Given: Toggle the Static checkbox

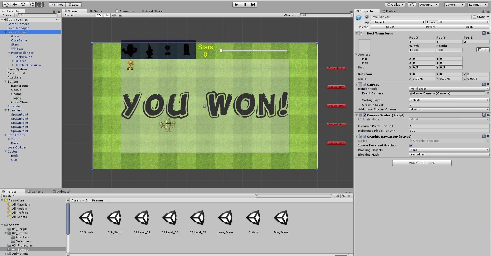Looking at the screenshot, I should click(474, 17).
